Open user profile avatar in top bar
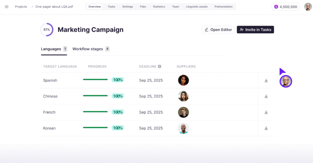313x163 pixels. point(308,7)
